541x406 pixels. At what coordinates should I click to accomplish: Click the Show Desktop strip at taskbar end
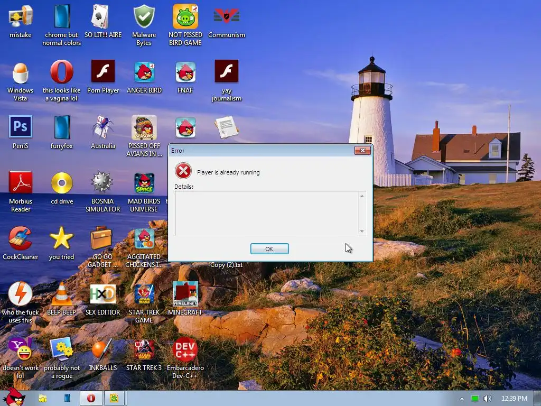[537, 399]
